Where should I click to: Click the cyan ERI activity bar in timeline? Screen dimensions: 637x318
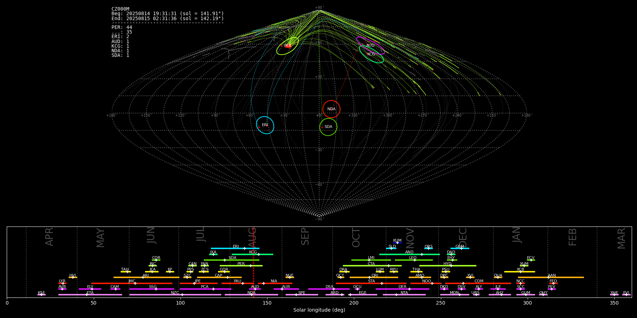[x=235, y=248]
